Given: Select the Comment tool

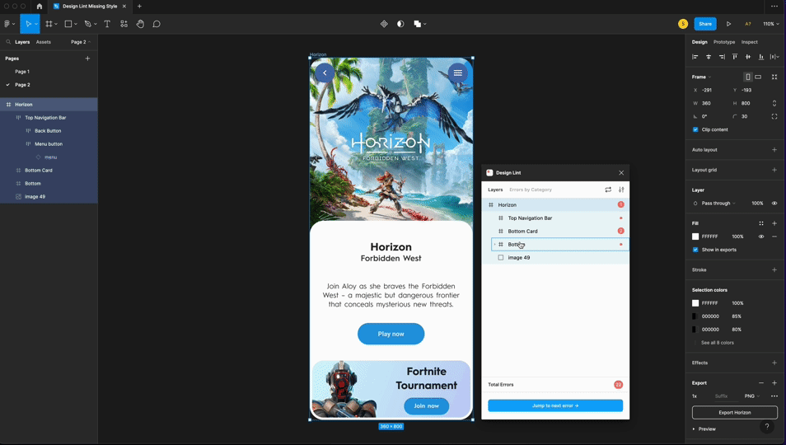Looking at the screenshot, I should (157, 24).
